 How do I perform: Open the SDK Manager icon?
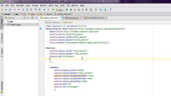[106, 10]
